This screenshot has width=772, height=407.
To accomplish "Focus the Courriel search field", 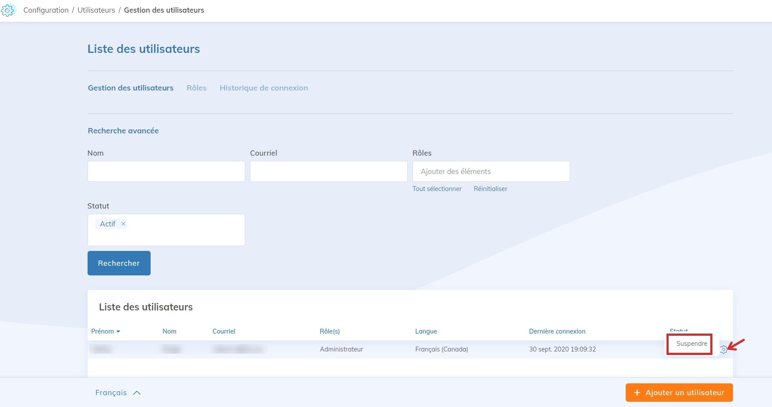I will [x=328, y=171].
